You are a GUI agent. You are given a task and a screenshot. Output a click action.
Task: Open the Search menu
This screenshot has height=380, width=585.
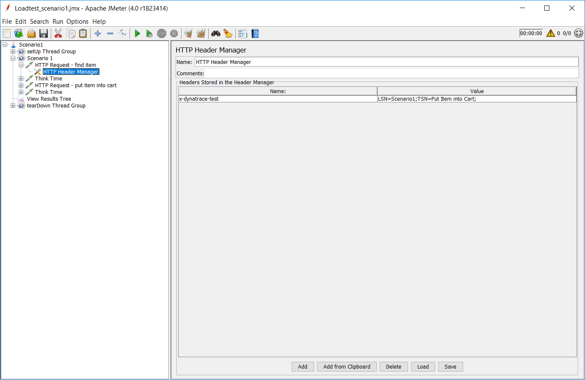[x=39, y=22]
